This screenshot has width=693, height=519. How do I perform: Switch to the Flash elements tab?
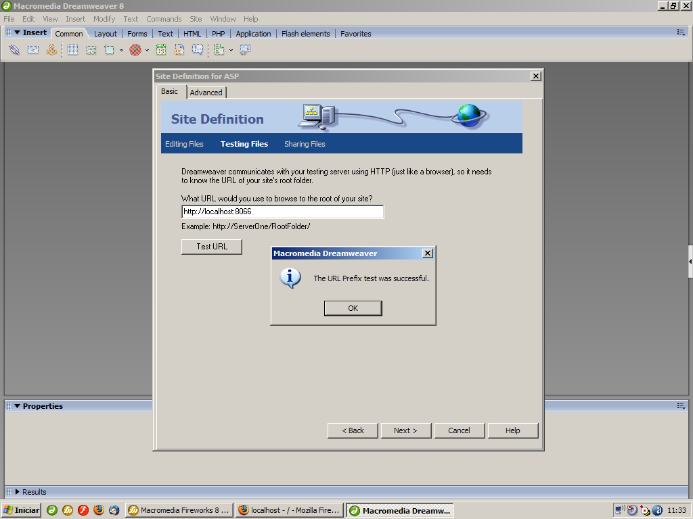305,34
